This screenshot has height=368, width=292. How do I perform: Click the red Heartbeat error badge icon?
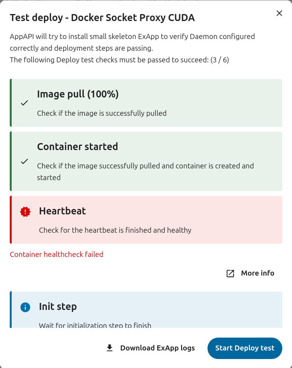pos(25,211)
